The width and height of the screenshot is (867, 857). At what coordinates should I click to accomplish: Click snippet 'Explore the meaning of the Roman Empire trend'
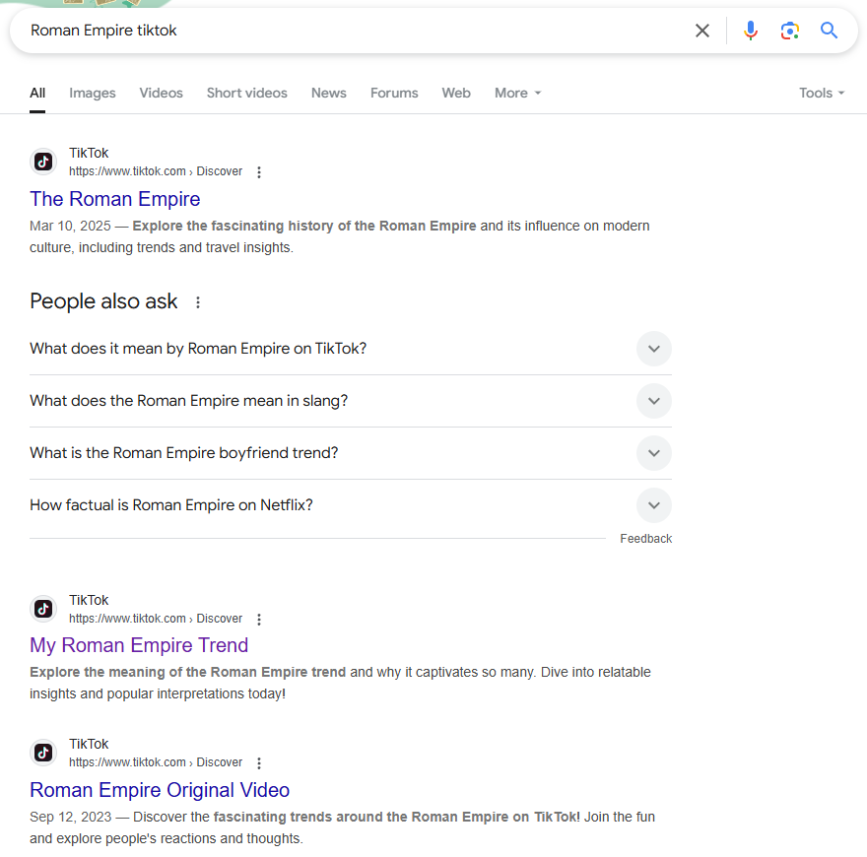click(187, 673)
